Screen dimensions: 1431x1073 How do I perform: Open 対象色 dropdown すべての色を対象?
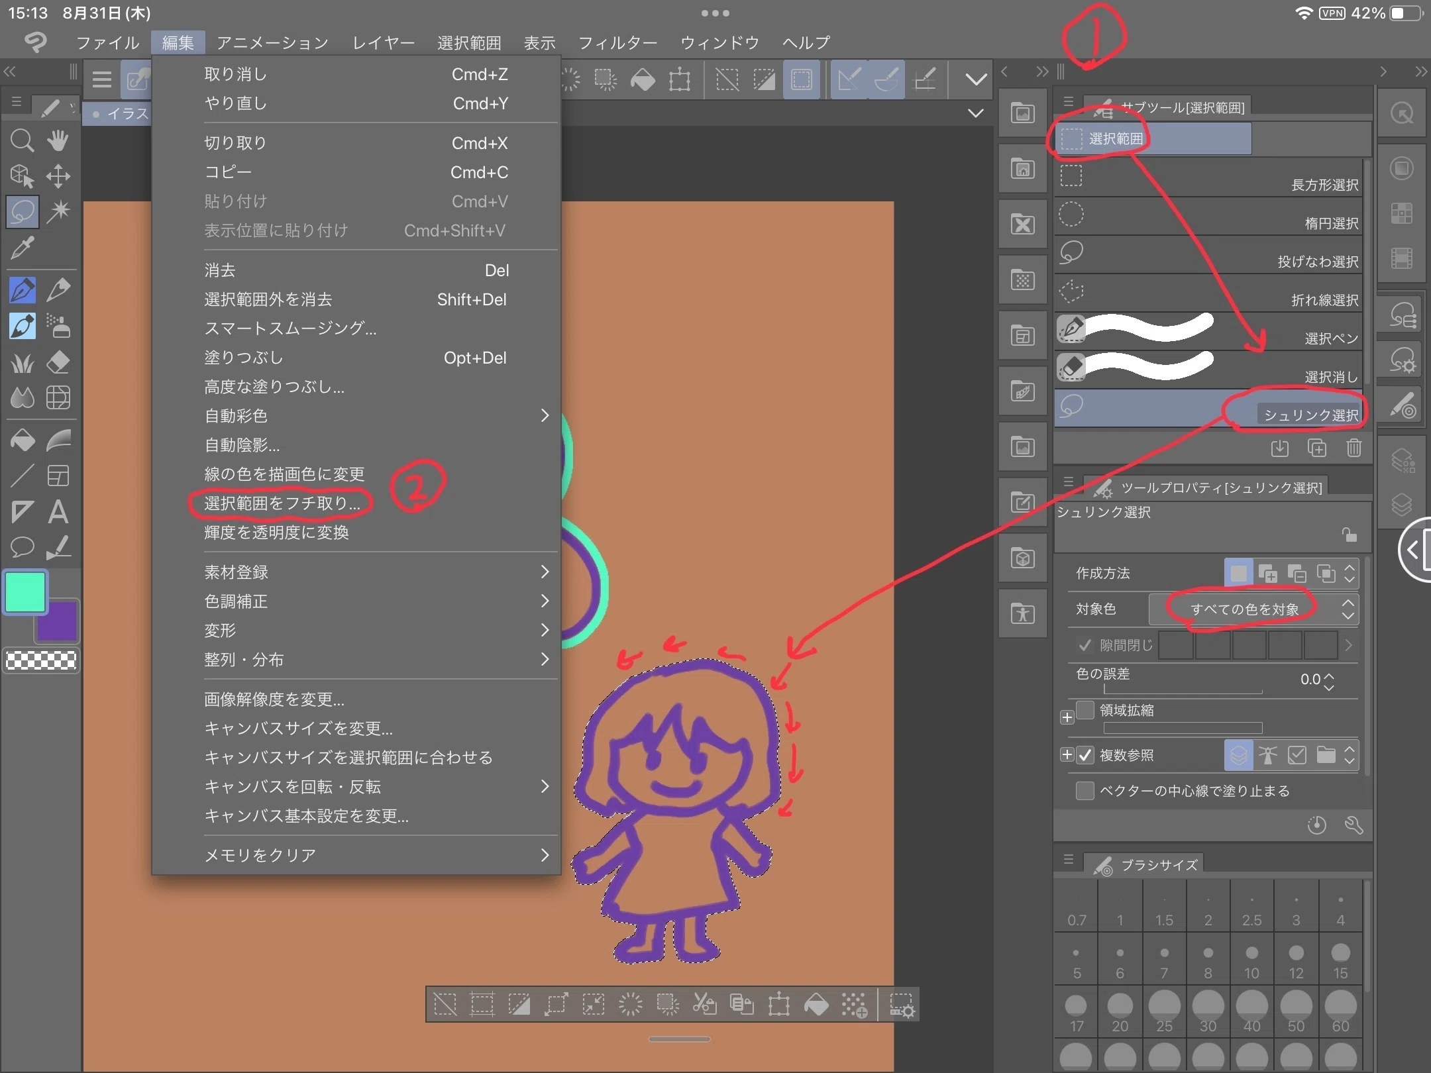coord(1253,609)
